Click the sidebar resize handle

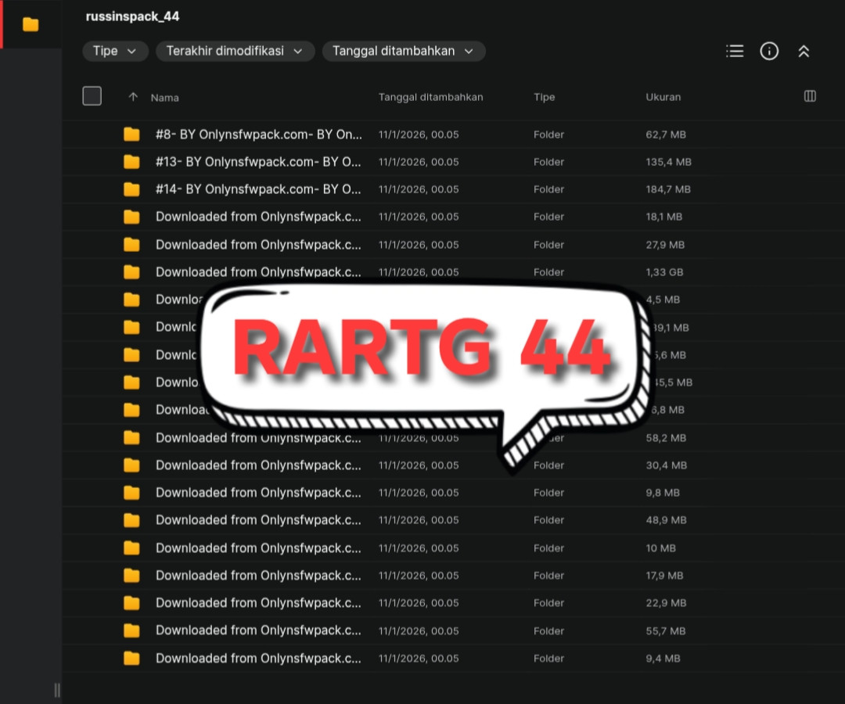coord(57,690)
